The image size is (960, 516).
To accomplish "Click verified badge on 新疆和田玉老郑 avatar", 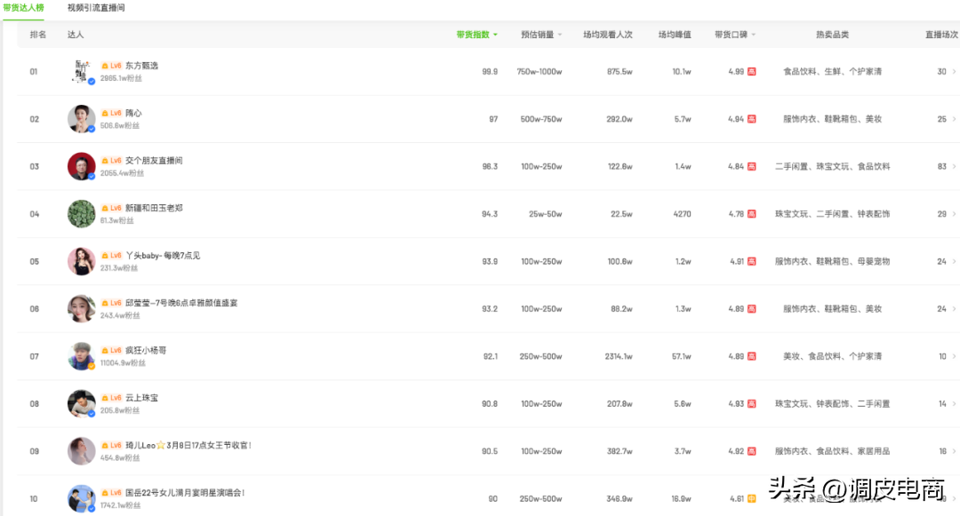I will tap(92, 224).
